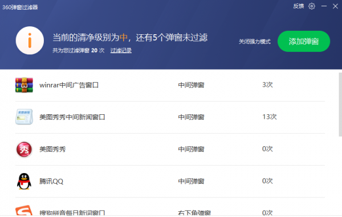This screenshot has height=217, width=342.
Task: Select the 美图秀秀 entry name
Action: [52, 149]
